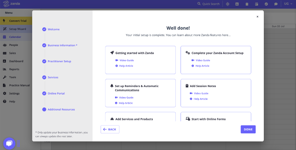Go to Calendar in sidebar
The image size is (296, 150).
coord(16,37)
